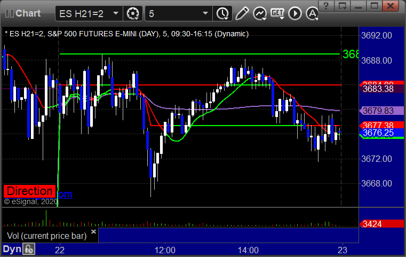Click the blue 3676.25 last price marker

tap(381, 133)
